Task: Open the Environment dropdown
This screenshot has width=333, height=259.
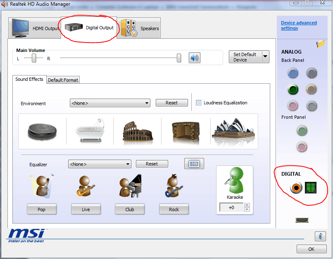Action: [110, 103]
